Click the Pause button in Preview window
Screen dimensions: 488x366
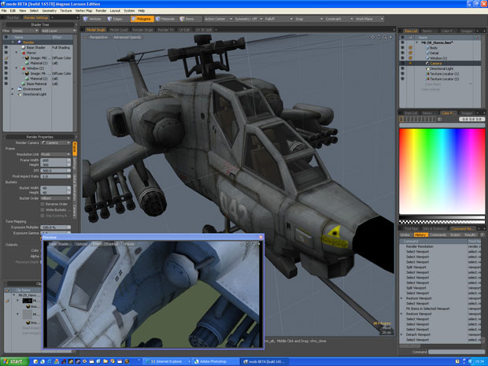click(x=130, y=244)
